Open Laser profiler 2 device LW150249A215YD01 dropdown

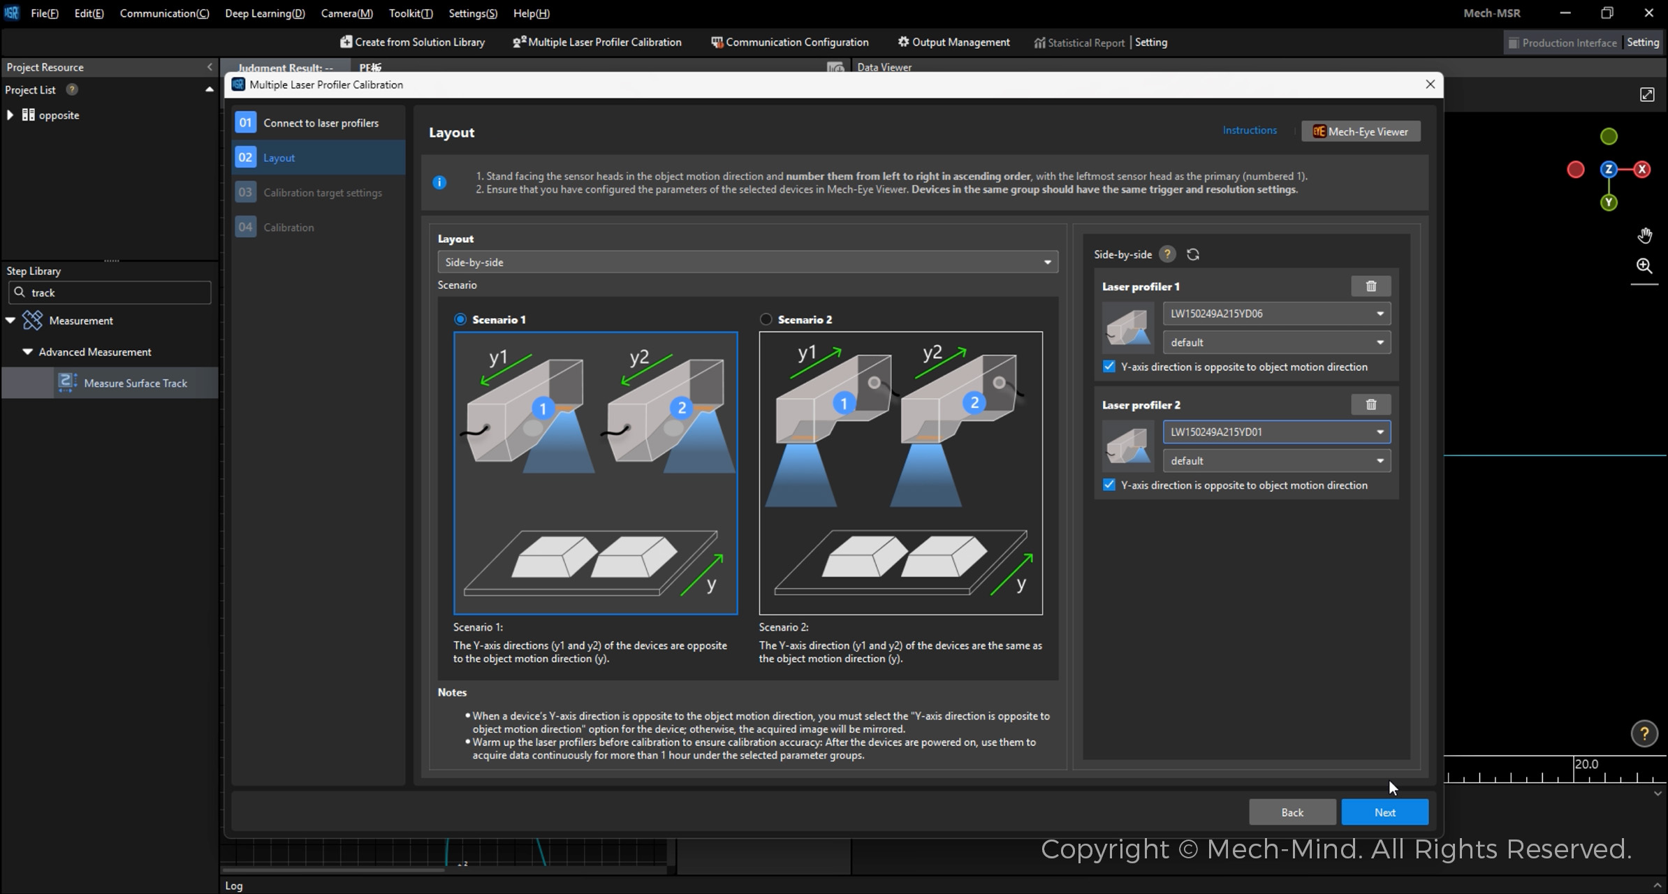(1276, 432)
